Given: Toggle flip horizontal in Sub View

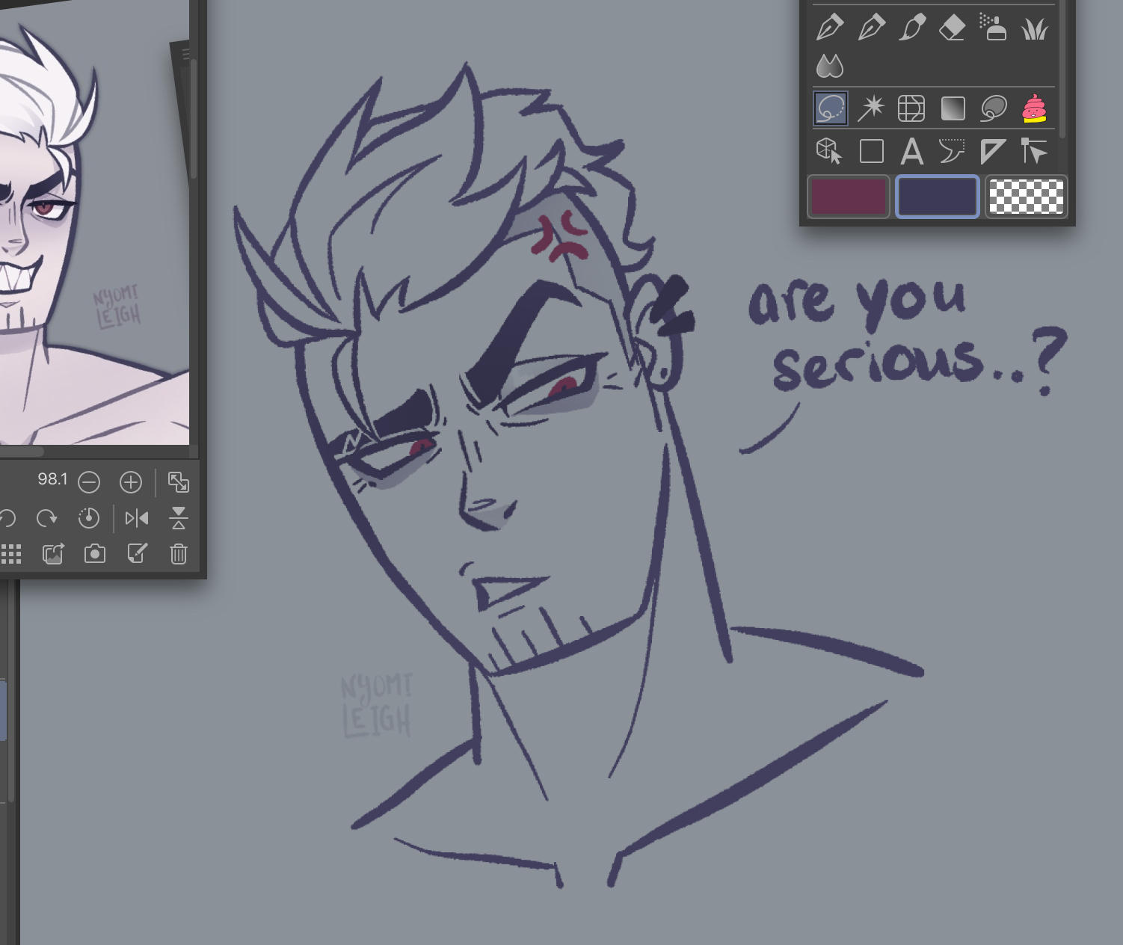Looking at the screenshot, I should coord(137,518).
